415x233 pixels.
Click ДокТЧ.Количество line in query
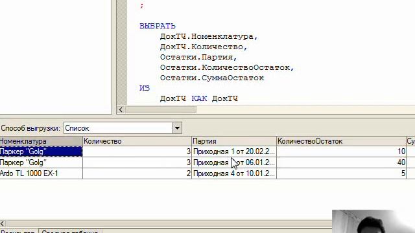click(x=204, y=47)
